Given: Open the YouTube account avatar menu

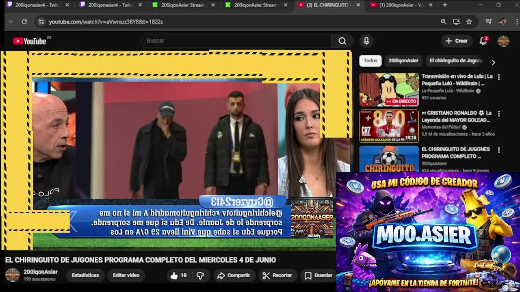Looking at the screenshot, I should [503, 41].
